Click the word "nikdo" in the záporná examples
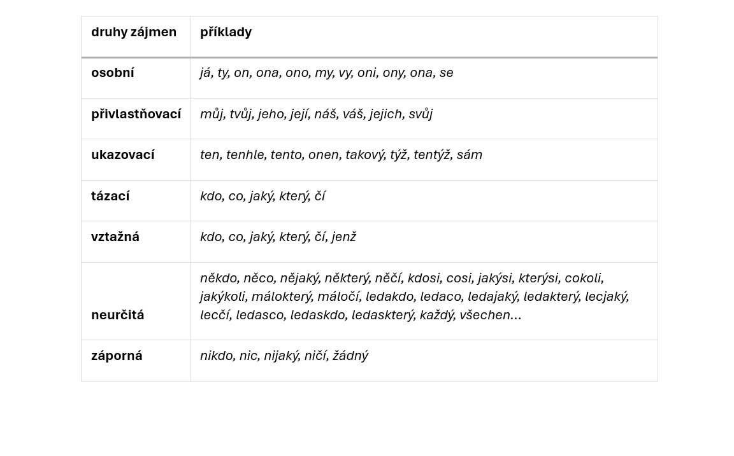The image size is (734, 456). click(x=216, y=356)
